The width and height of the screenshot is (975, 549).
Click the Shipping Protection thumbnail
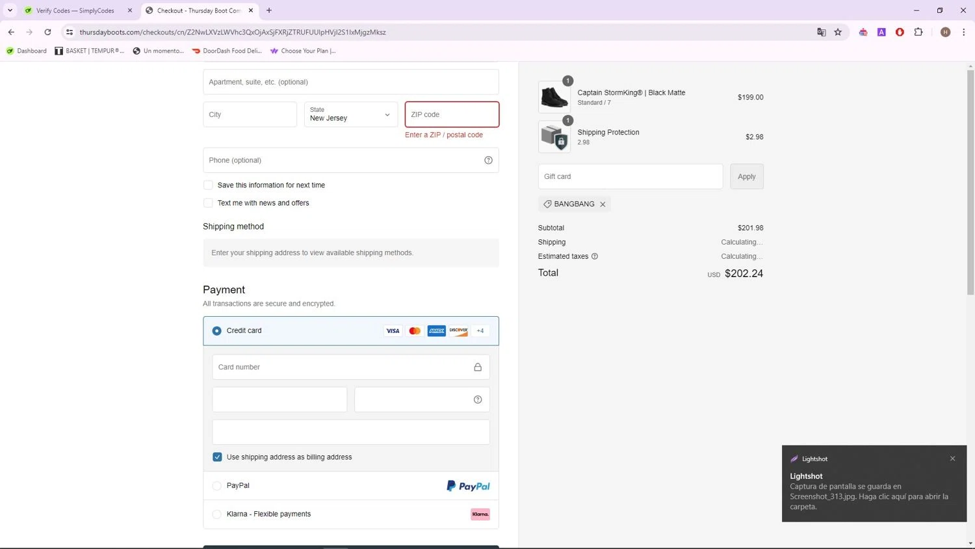(554, 137)
